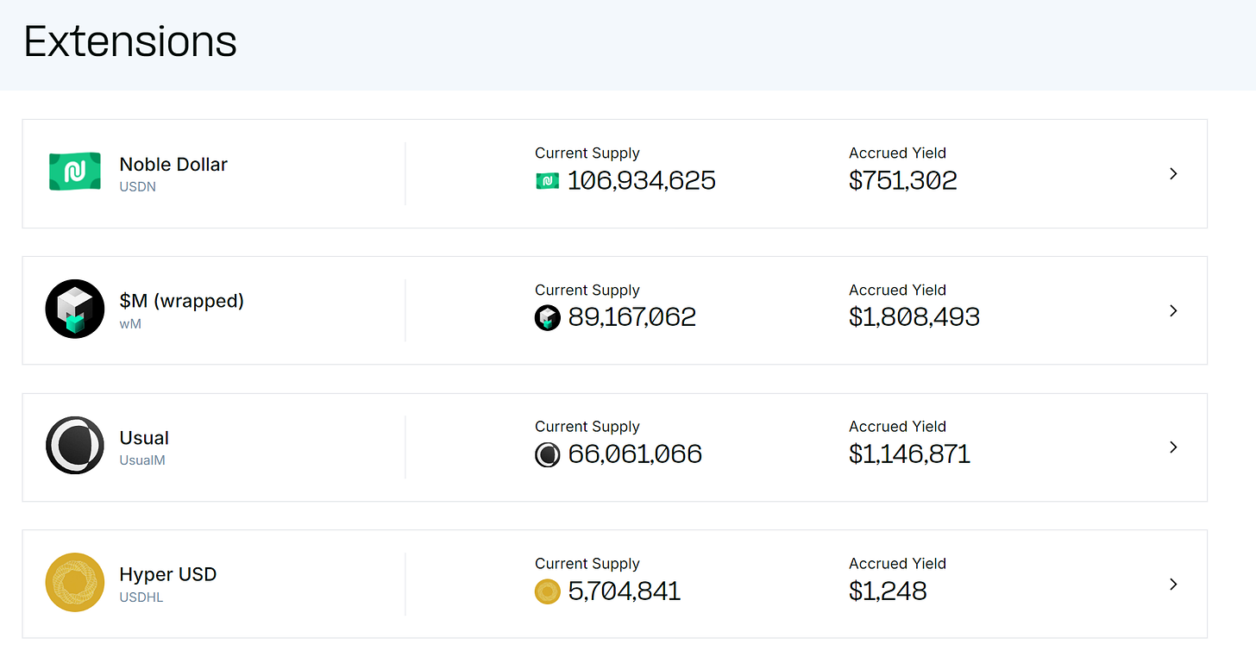Screen dimensions: 1256x663
Task: Click the supply value 66,061,066
Action: (635, 454)
